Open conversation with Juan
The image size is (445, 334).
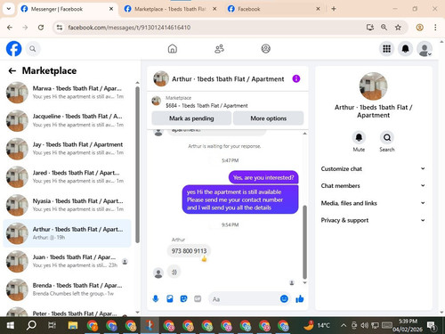[x=67, y=261]
